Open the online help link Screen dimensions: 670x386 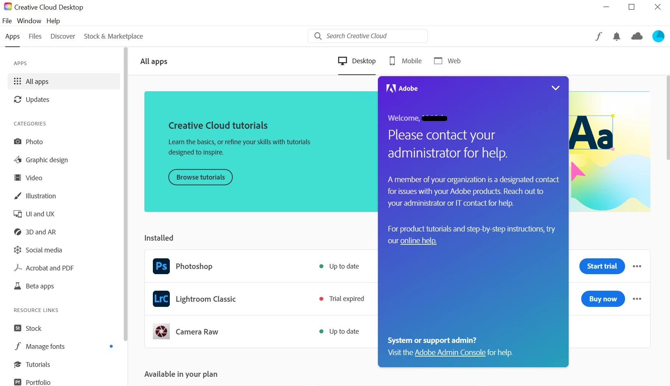418,241
